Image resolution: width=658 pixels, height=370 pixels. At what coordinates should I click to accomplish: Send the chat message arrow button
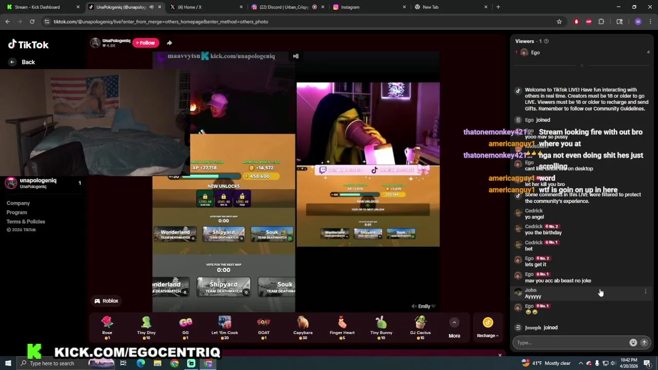(644, 342)
